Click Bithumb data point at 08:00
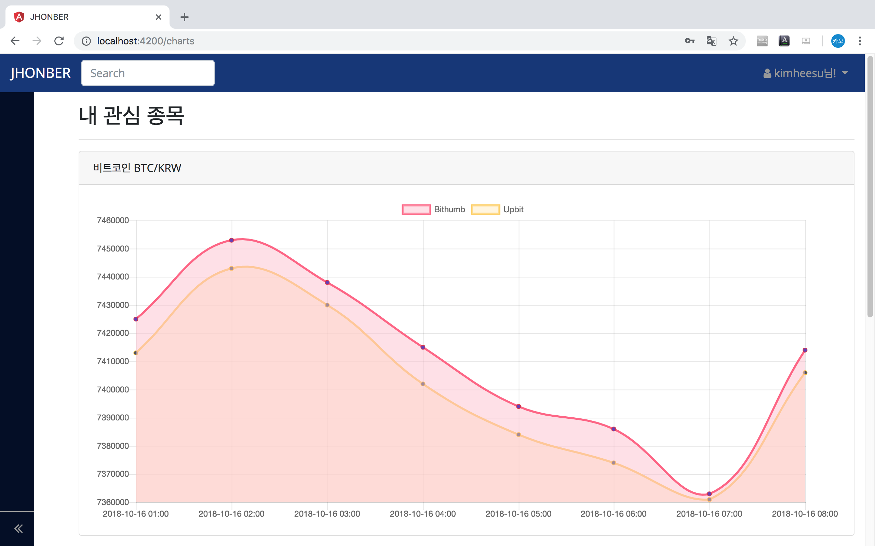 tap(805, 350)
